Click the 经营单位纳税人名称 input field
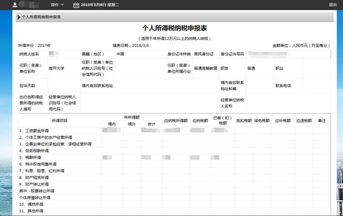Screen dimensions: 343x216 pos(288,103)
